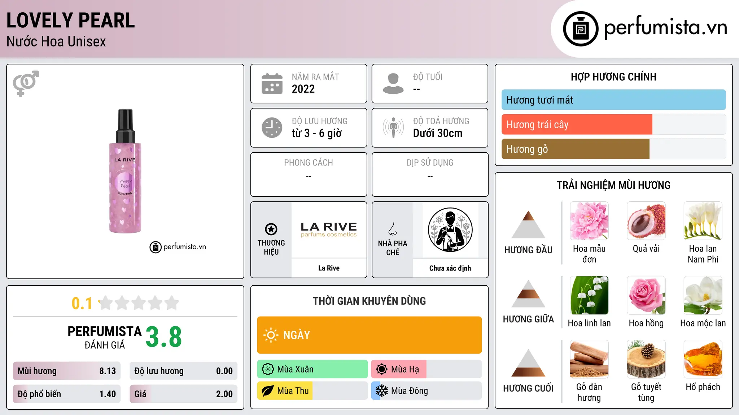The image size is (739, 415).
Task: Click the HỢP HƯƠNG CHÍNH heading
Action: pyautogui.click(x=613, y=77)
